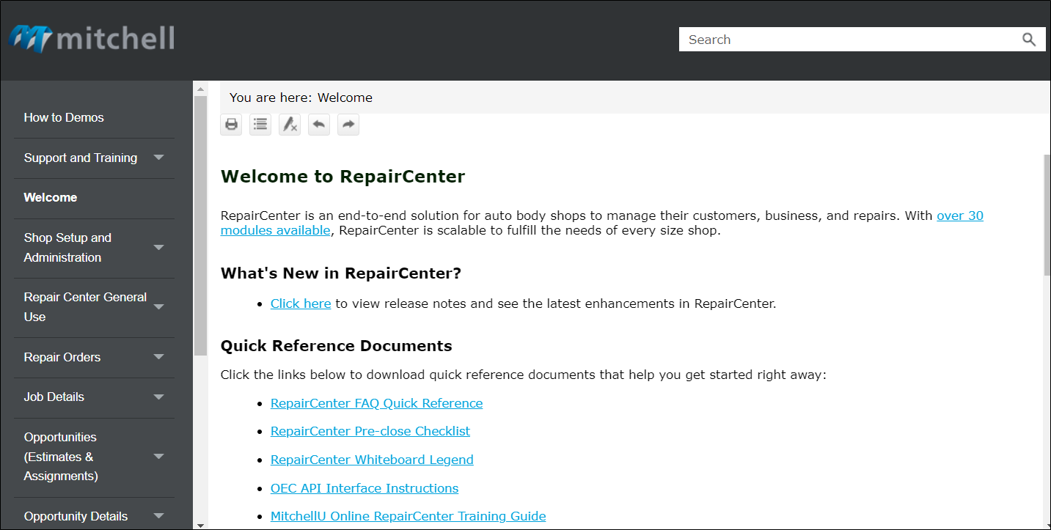The height and width of the screenshot is (530, 1051).
Task: Open How to Demos menu item
Action: (x=64, y=117)
